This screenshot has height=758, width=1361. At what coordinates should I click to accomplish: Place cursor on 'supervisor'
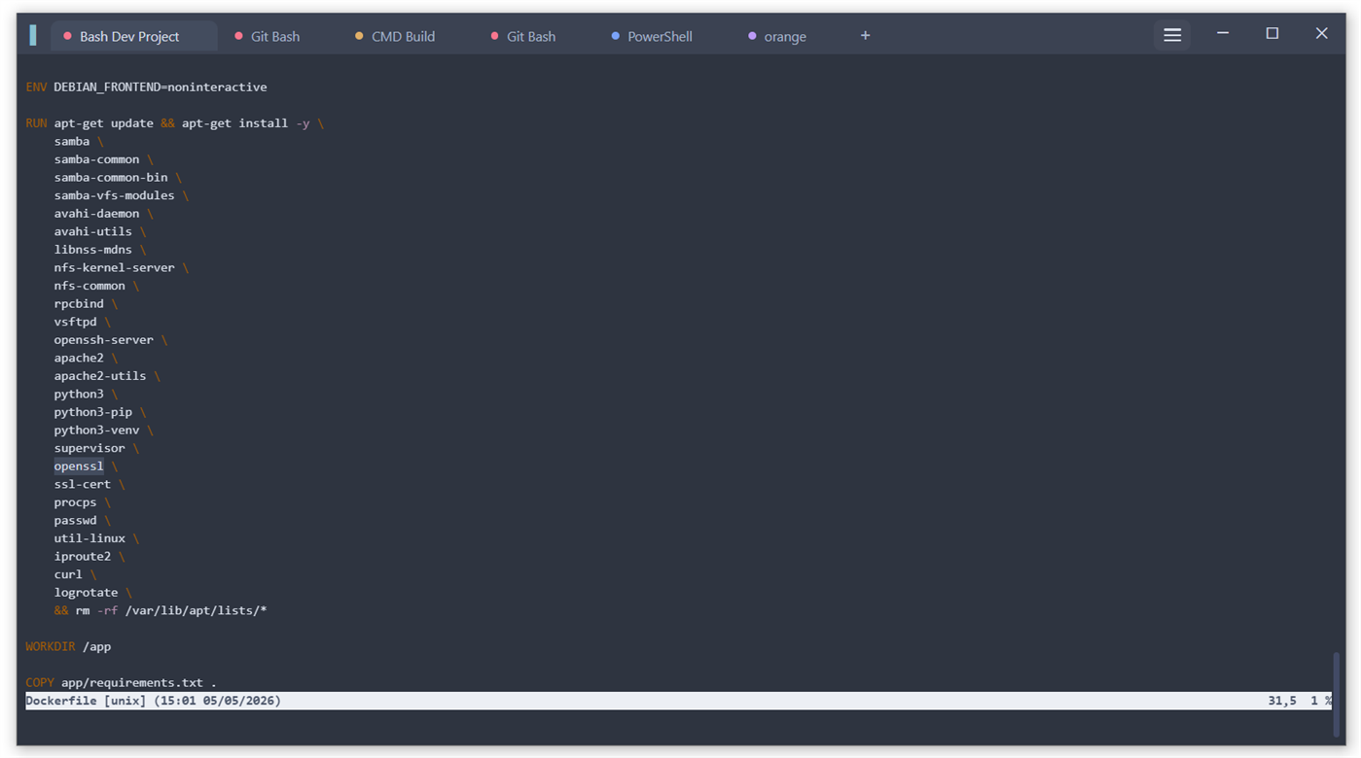click(90, 448)
